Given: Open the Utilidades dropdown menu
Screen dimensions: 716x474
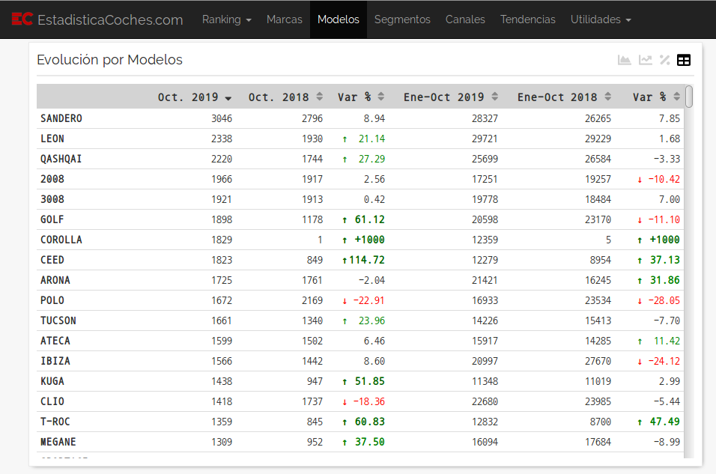Looking at the screenshot, I should click(601, 19).
